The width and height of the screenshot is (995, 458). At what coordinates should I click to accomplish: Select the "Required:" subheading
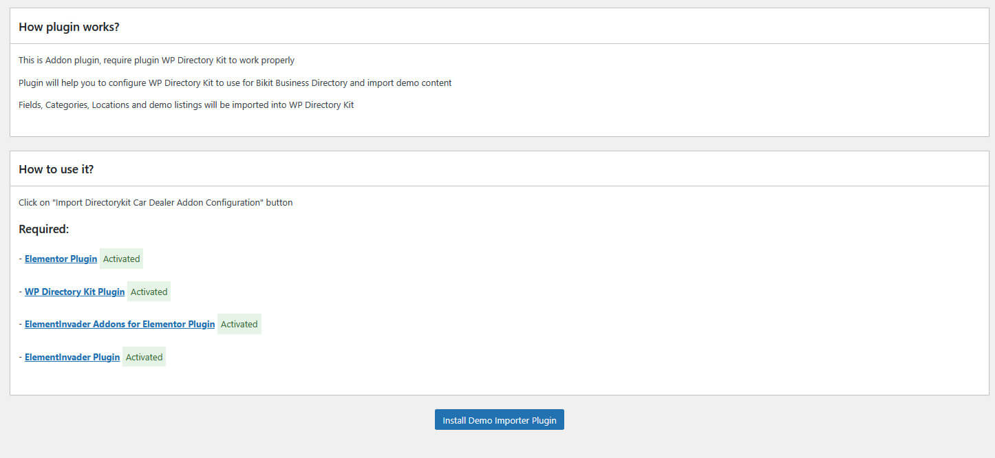44,229
